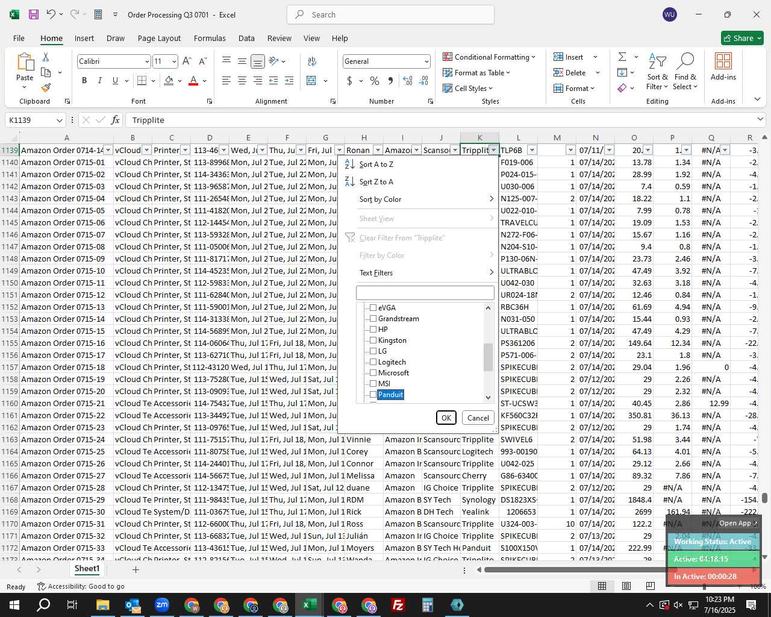Image resolution: width=771 pixels, height=617 pixels.
Task: Click OK in the filter menu
Action: [x=446, y=418]
